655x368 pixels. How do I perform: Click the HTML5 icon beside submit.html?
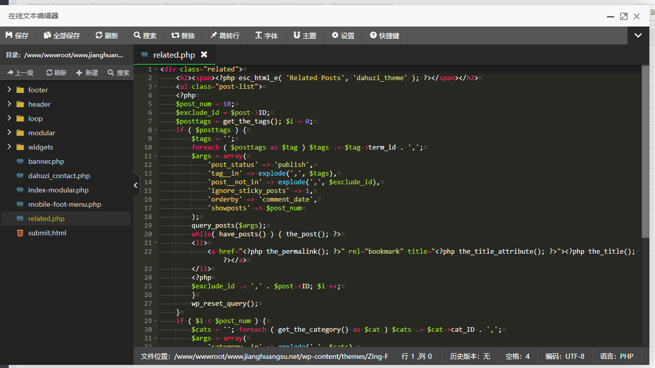[x=20, y=233]
